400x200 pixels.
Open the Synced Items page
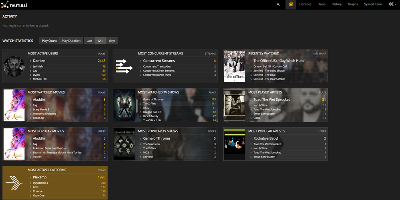[x=373, y=4]
